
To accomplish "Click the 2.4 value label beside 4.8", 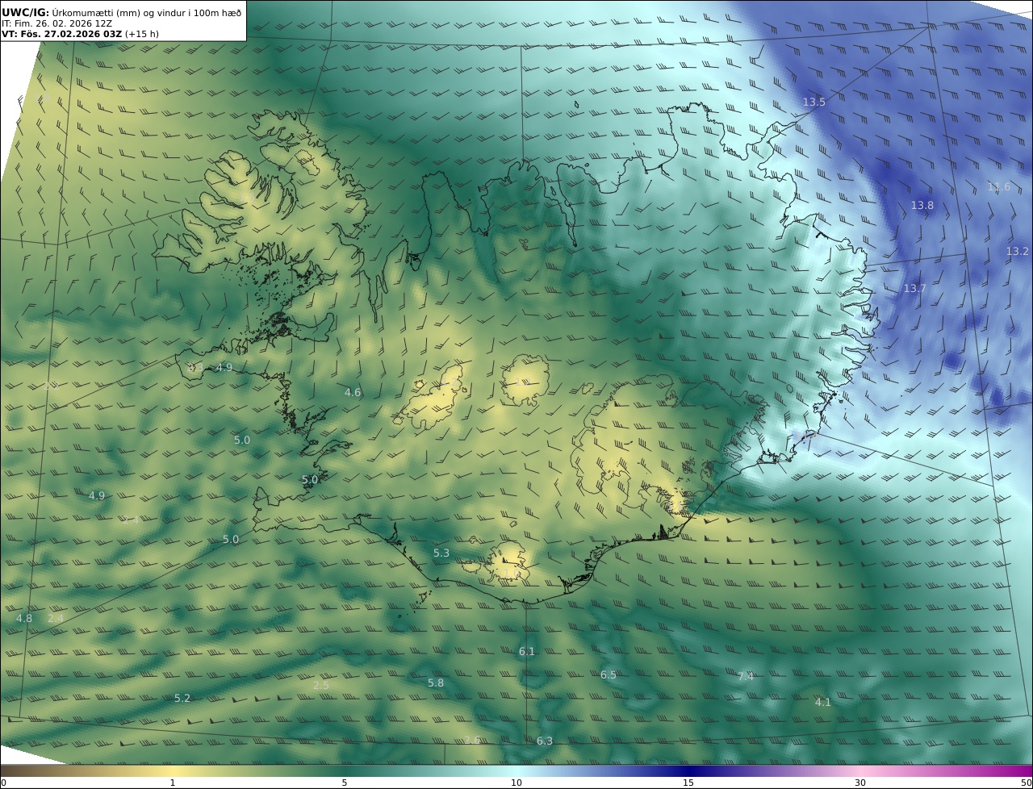I will click(x=55, y=619).
